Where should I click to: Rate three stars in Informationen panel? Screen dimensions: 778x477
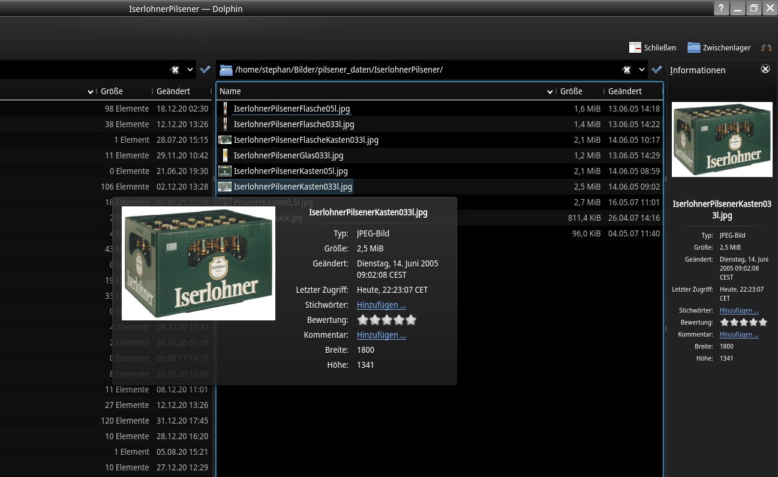(x=744, y=322)
